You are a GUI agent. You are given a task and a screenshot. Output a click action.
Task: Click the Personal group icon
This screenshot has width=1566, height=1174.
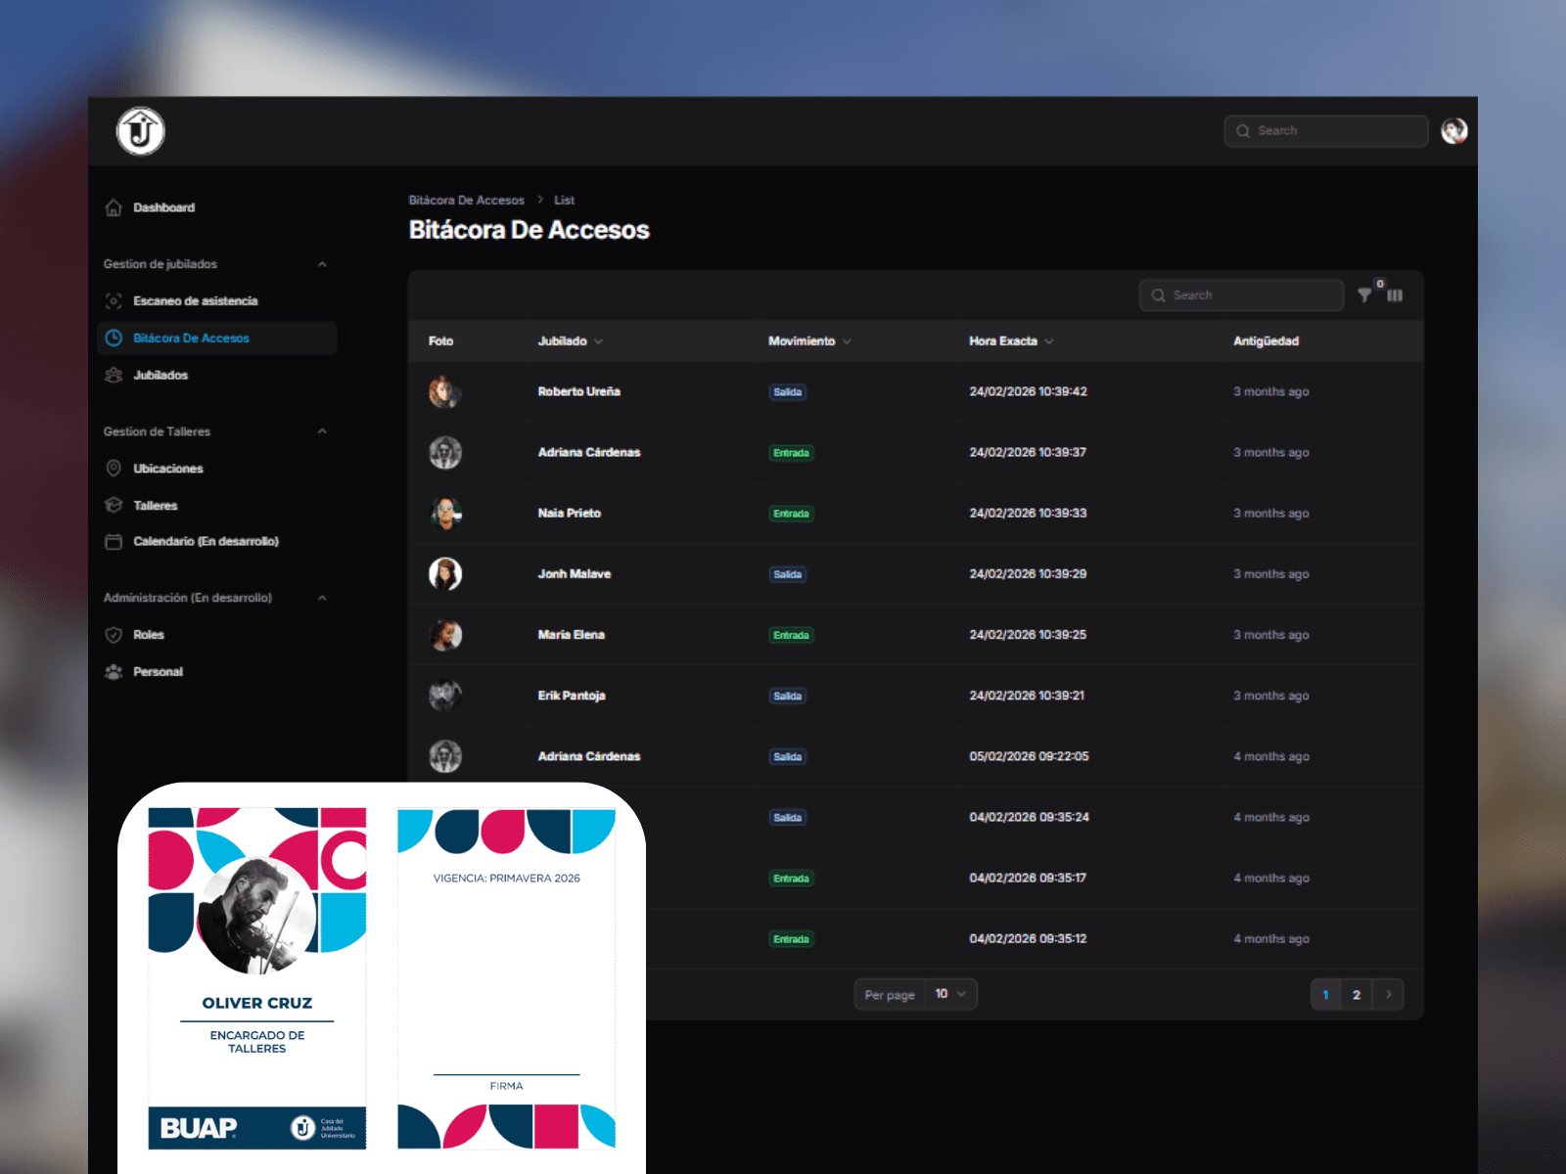pos(114,672)
